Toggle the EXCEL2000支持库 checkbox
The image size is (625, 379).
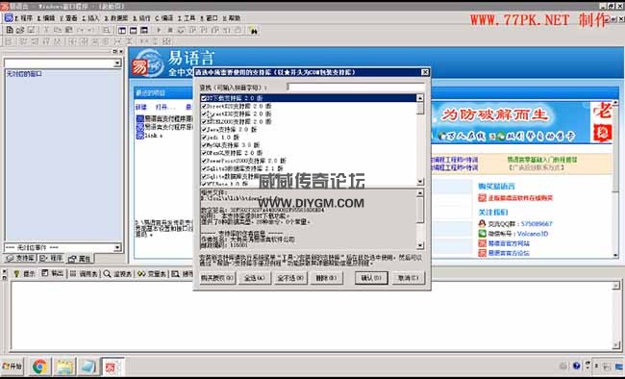[x=204, y=121]
